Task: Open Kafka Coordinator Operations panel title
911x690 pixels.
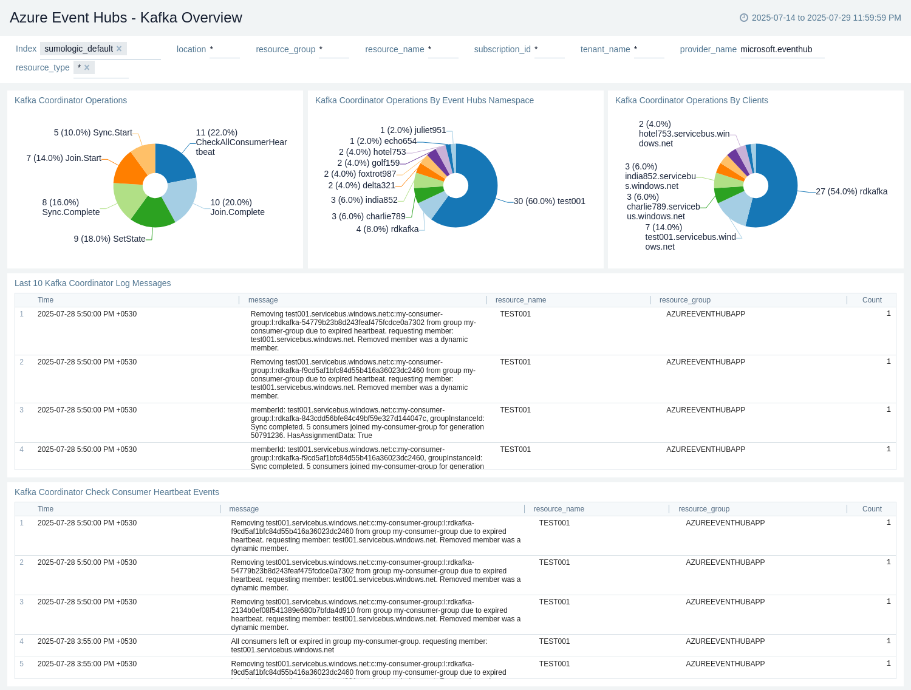Action: (71, 100)
